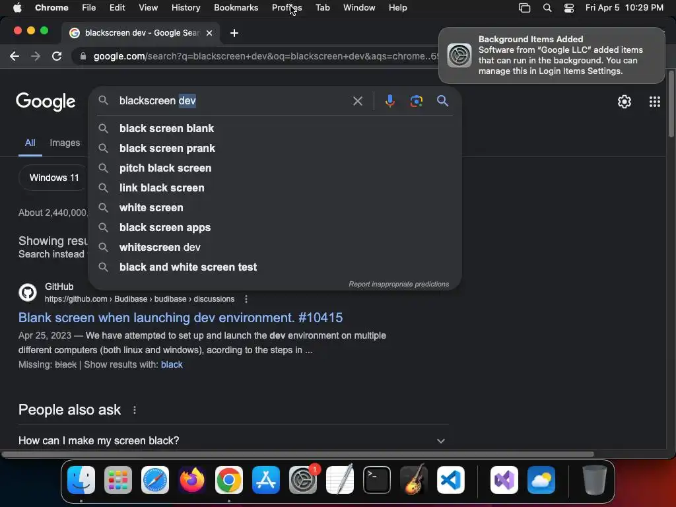The width and height of the screenshot is (676, 507).
Task: Click the horizontal scrollbar at page bottom
Action: 298,454
